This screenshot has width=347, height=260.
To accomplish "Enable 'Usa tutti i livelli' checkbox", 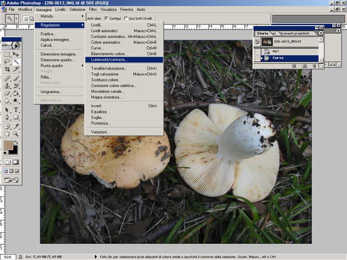I will tap(126, 18).
